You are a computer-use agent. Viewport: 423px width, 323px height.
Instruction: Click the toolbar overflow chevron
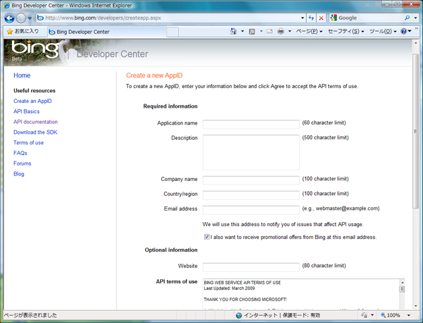[416, 28]
